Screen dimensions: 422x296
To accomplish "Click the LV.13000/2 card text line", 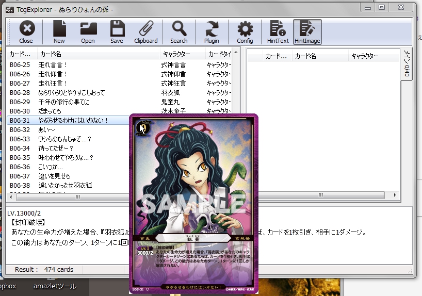I will pos(24,213).
